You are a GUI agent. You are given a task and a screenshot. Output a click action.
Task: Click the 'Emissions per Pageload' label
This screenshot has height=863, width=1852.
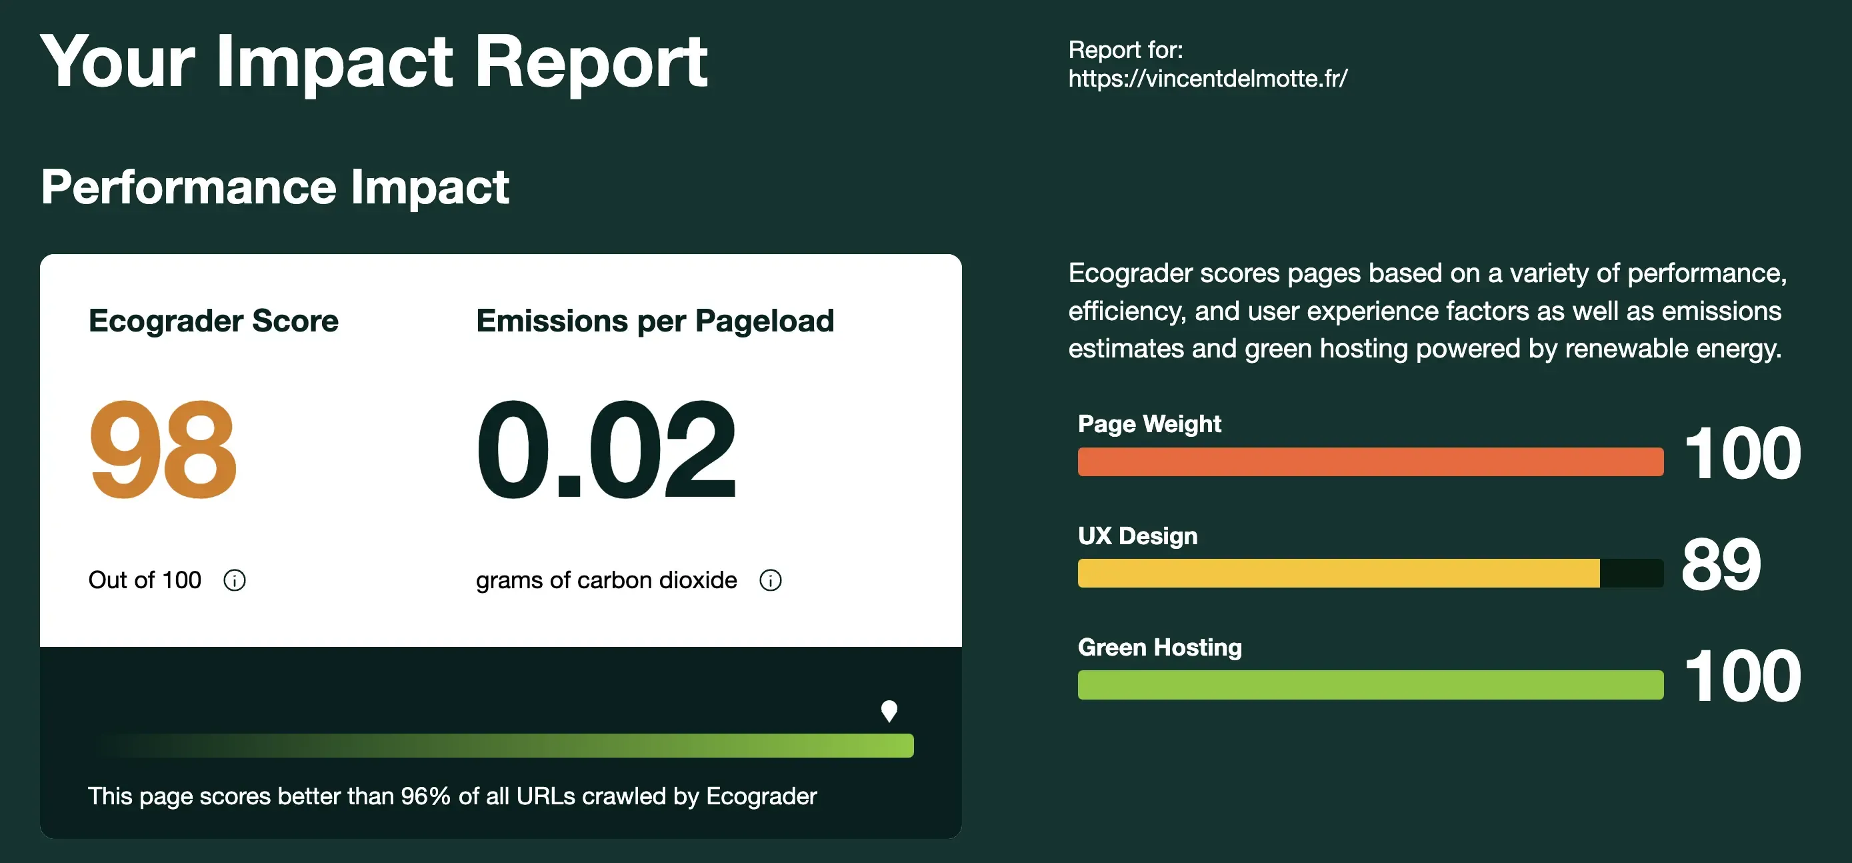655,321
